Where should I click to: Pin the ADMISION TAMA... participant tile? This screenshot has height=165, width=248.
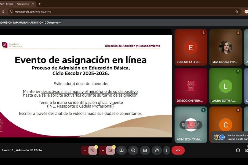[x=183, y=125]
